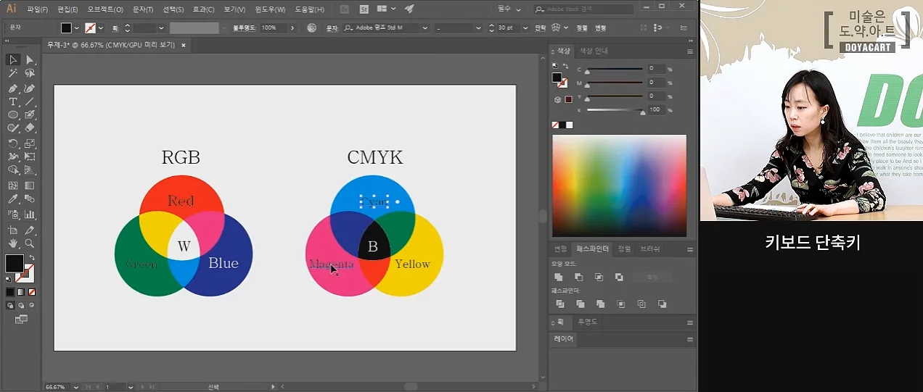Select the Shape Builder tool
The height and width of the screenshot is (392, 923).
(13, 170)
